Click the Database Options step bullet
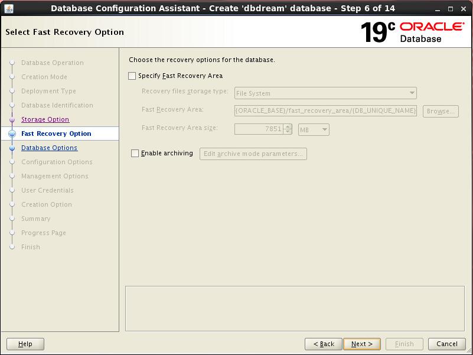 click(12, 148)
